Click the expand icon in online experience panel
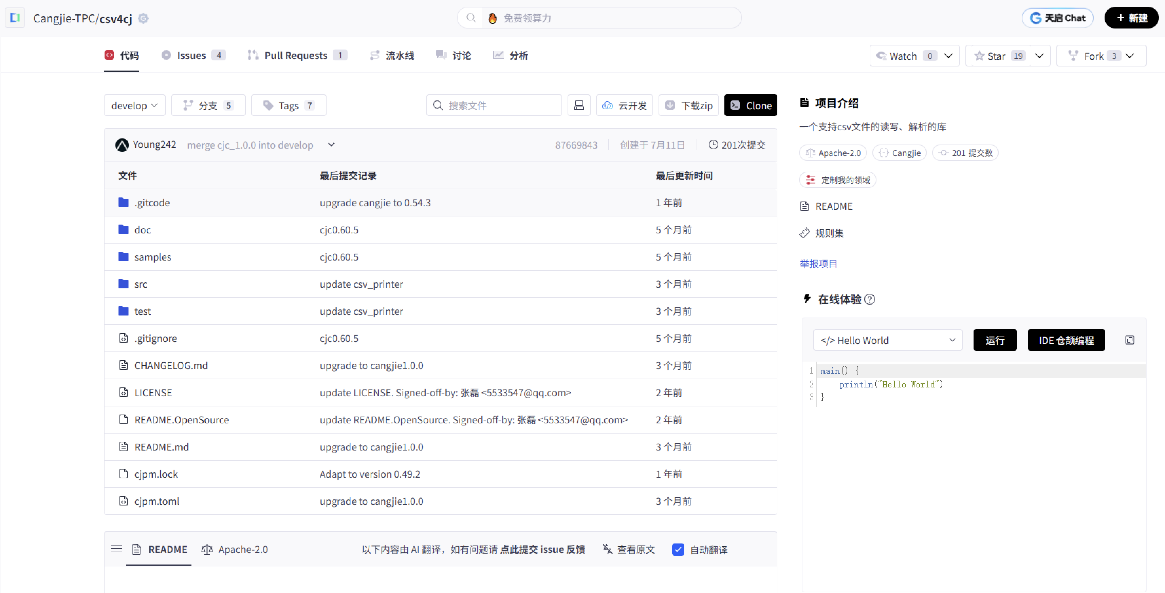The image size is (1165, 593). click(1129, 340)
